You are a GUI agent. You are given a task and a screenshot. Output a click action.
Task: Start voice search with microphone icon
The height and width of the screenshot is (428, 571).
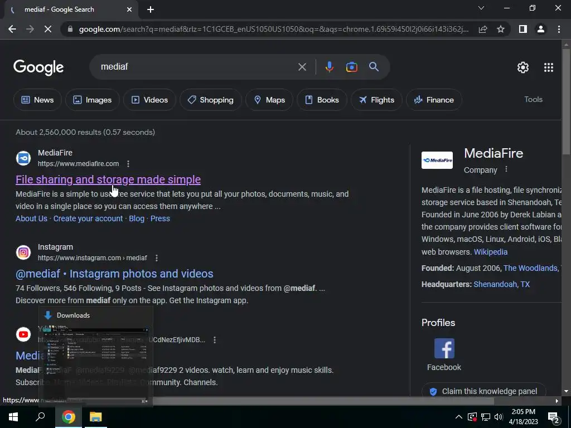(329, 67)
